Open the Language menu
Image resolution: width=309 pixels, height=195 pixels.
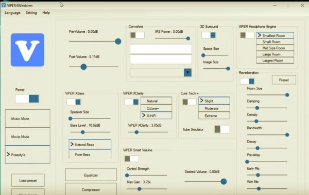click(x=12, y=12)
